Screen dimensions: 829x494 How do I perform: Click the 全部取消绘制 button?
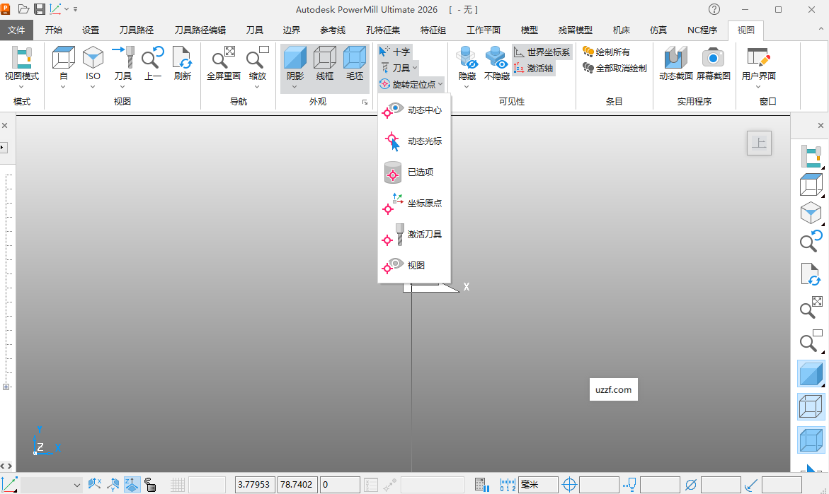(x=614, y=69)
